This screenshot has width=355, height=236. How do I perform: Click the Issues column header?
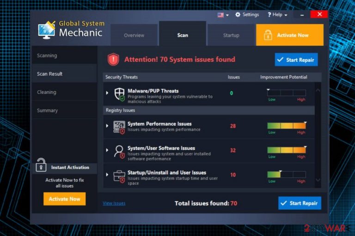click(x=233, y=77)
